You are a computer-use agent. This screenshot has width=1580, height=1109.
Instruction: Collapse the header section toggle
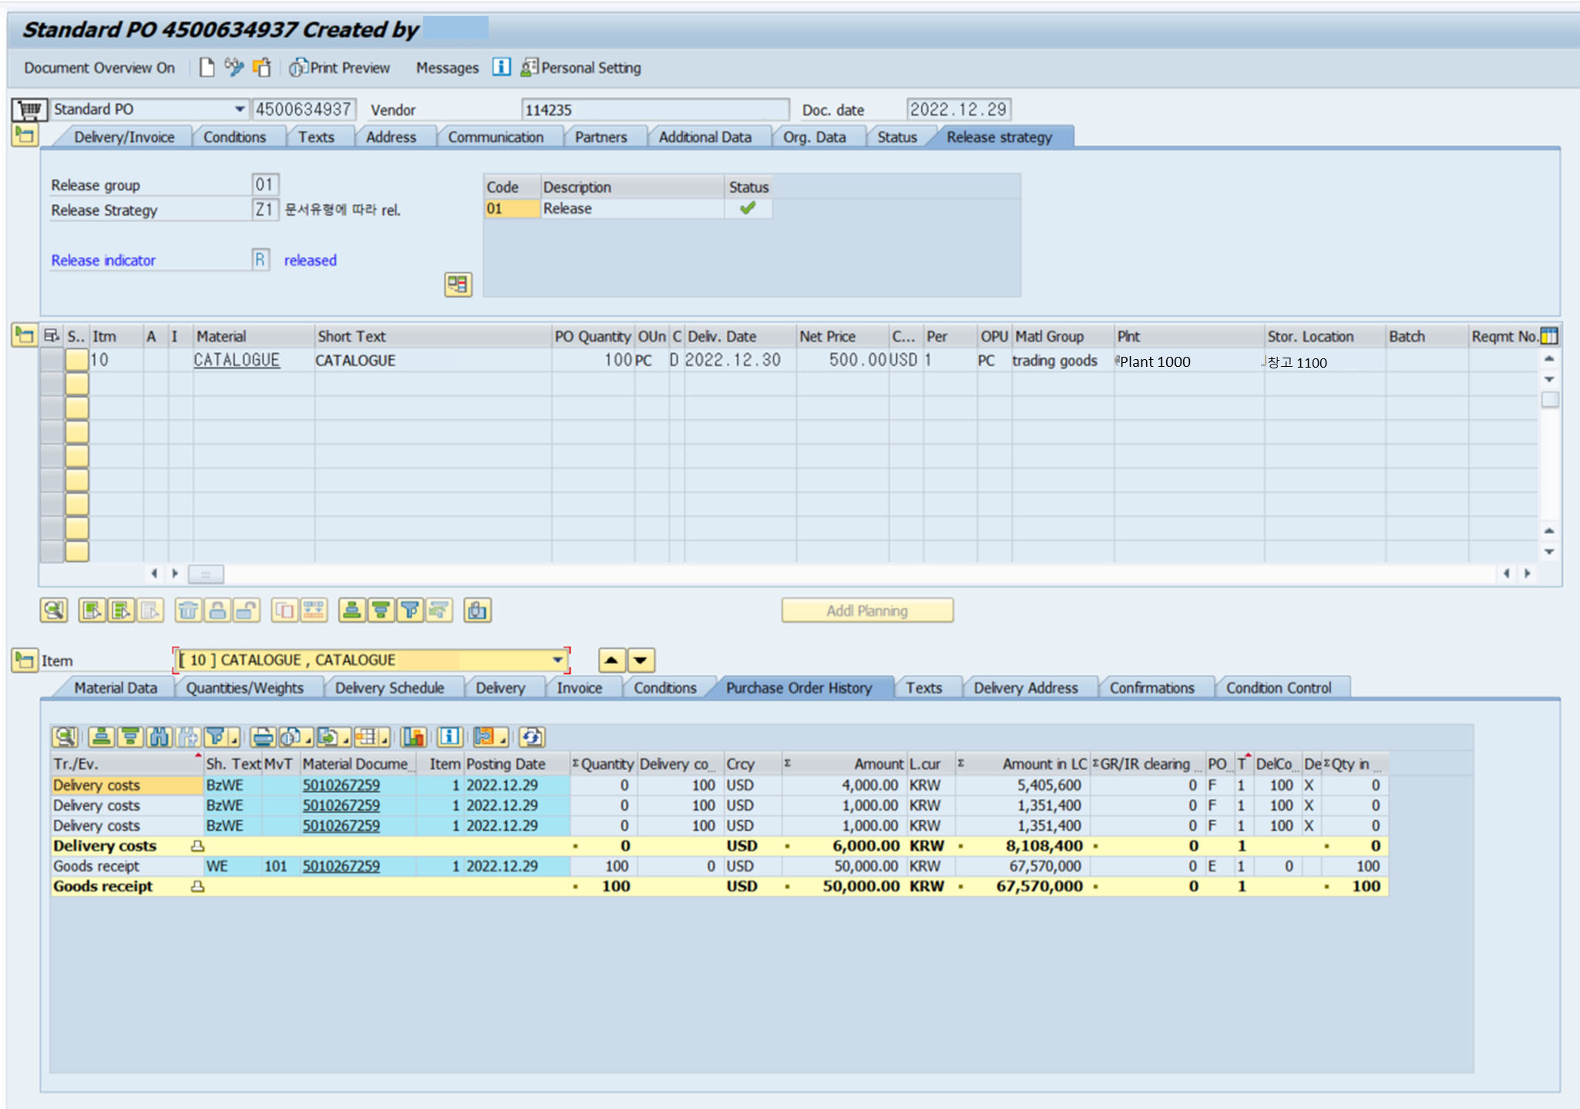pos(25,136)
